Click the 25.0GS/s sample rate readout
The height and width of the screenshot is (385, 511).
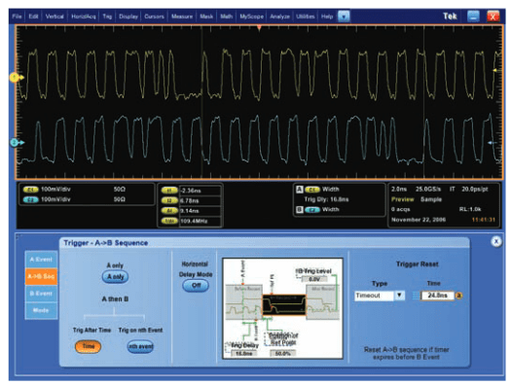tap(428, 190)
